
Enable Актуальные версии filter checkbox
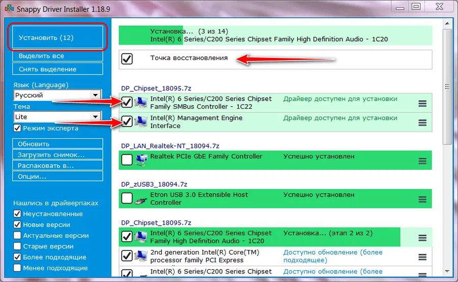(x=17, y=235)
